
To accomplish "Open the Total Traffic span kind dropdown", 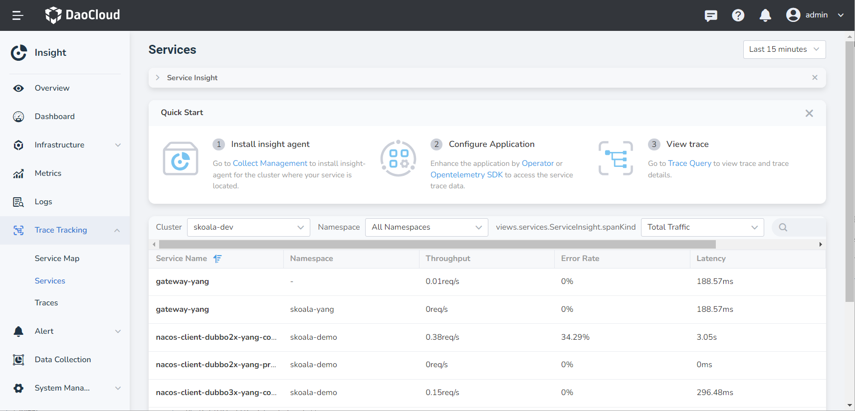I will [702, 227].
